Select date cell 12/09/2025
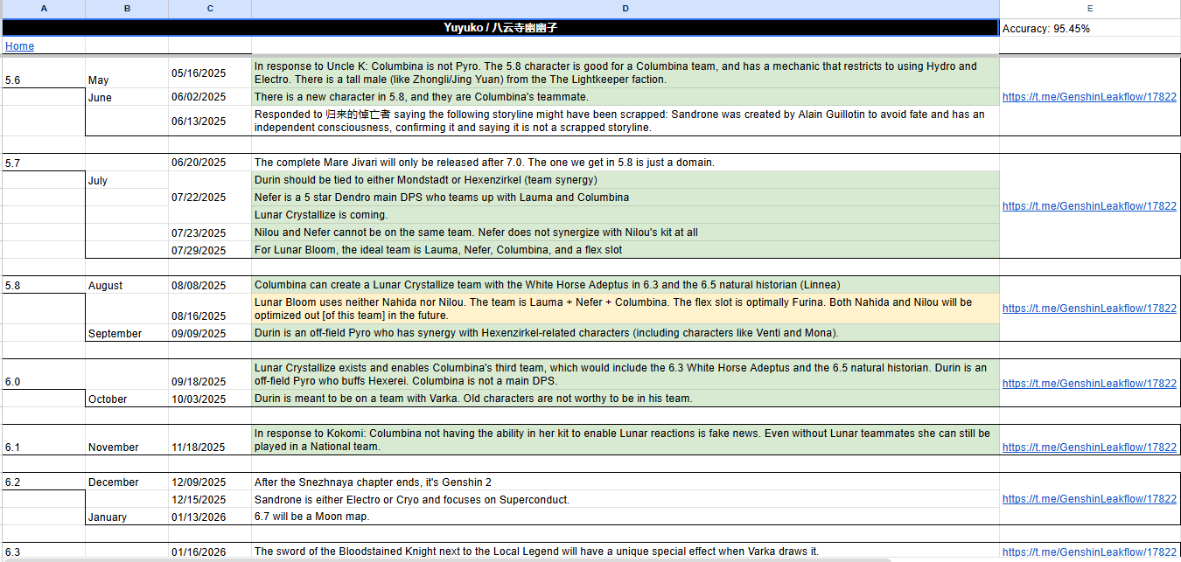1181x562 pixels. 210,482
